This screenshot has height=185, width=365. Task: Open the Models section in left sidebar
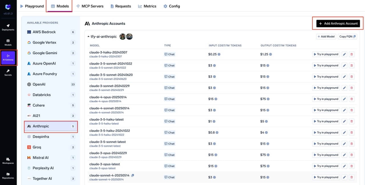point(8,42)
